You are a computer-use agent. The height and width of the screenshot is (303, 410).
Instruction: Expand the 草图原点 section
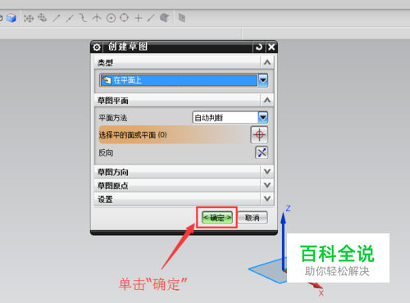point(267,185)
